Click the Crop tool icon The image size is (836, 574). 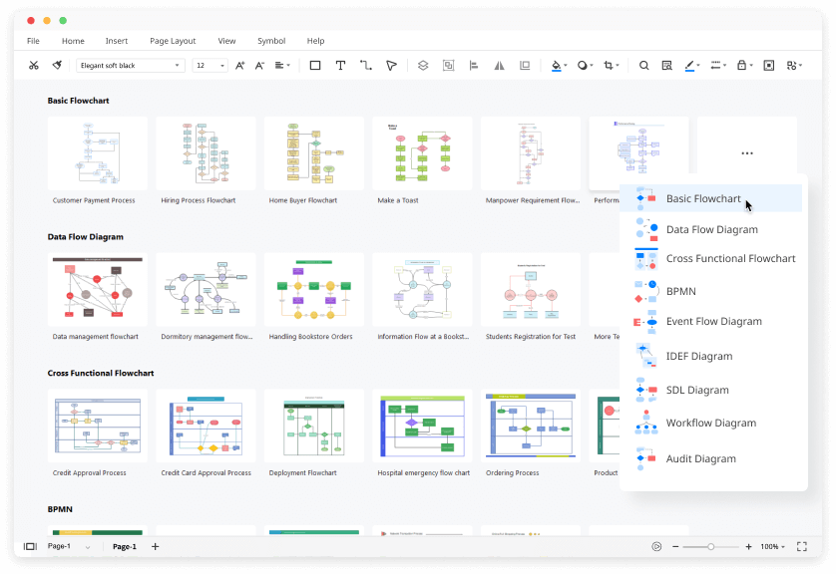coord(609,66)
